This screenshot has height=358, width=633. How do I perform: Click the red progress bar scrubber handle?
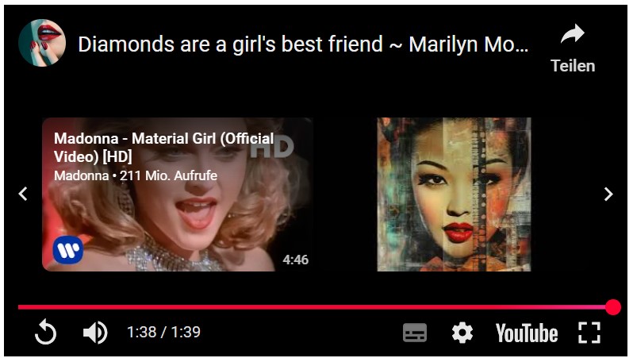coord(613,307)
